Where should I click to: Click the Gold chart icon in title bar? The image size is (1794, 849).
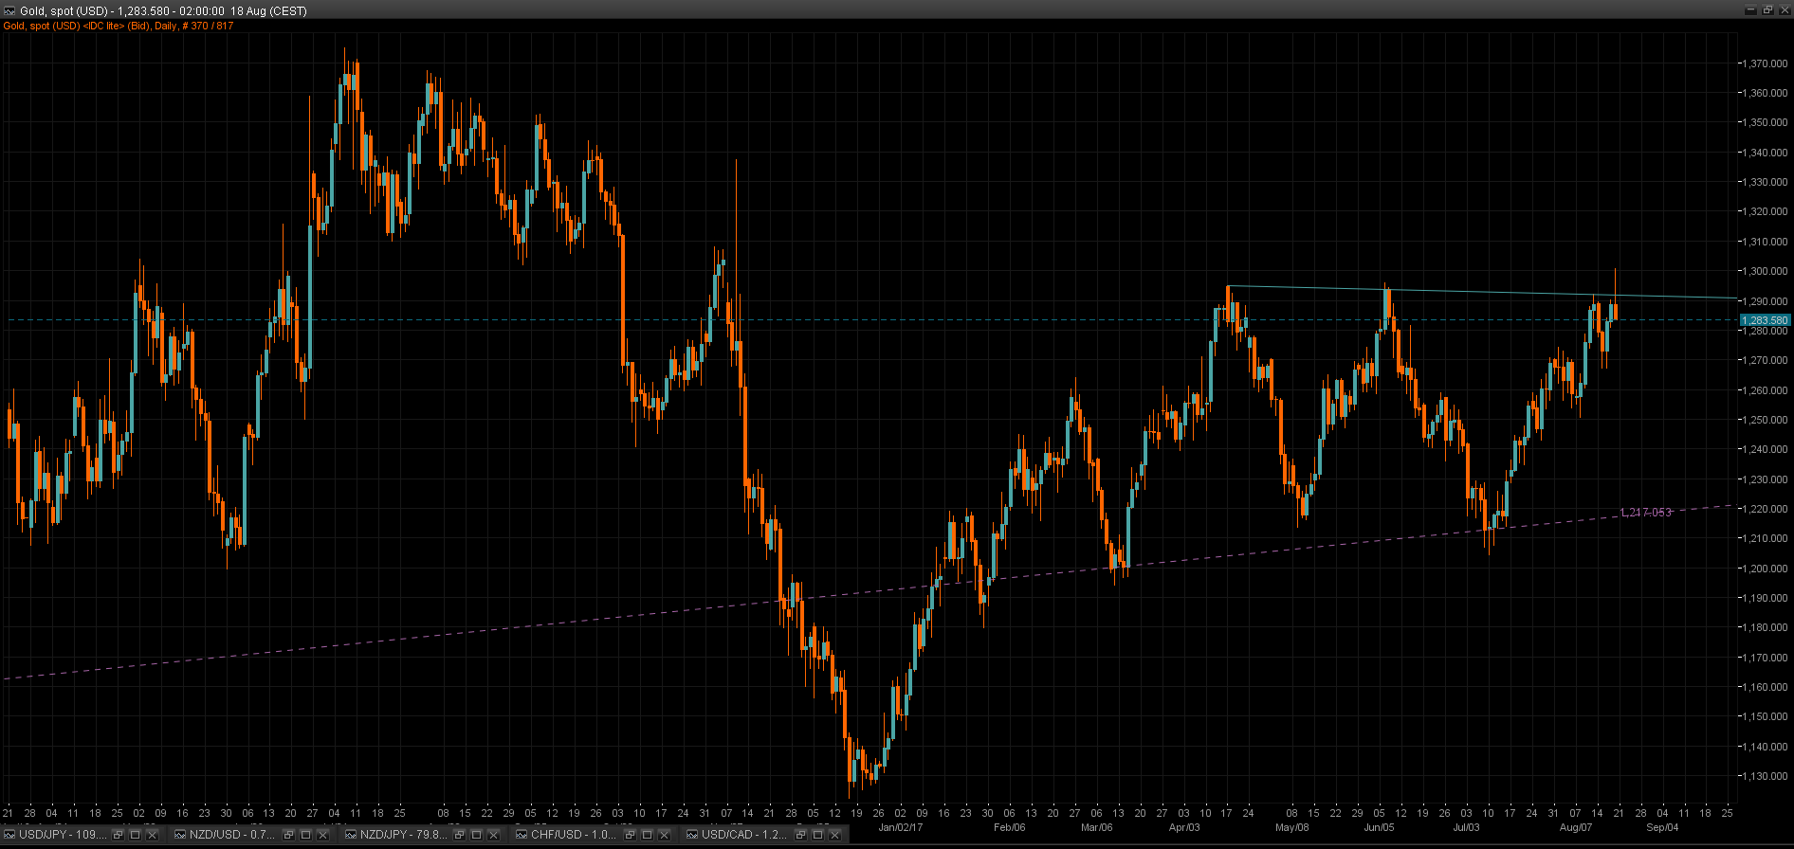coord(9,10)
